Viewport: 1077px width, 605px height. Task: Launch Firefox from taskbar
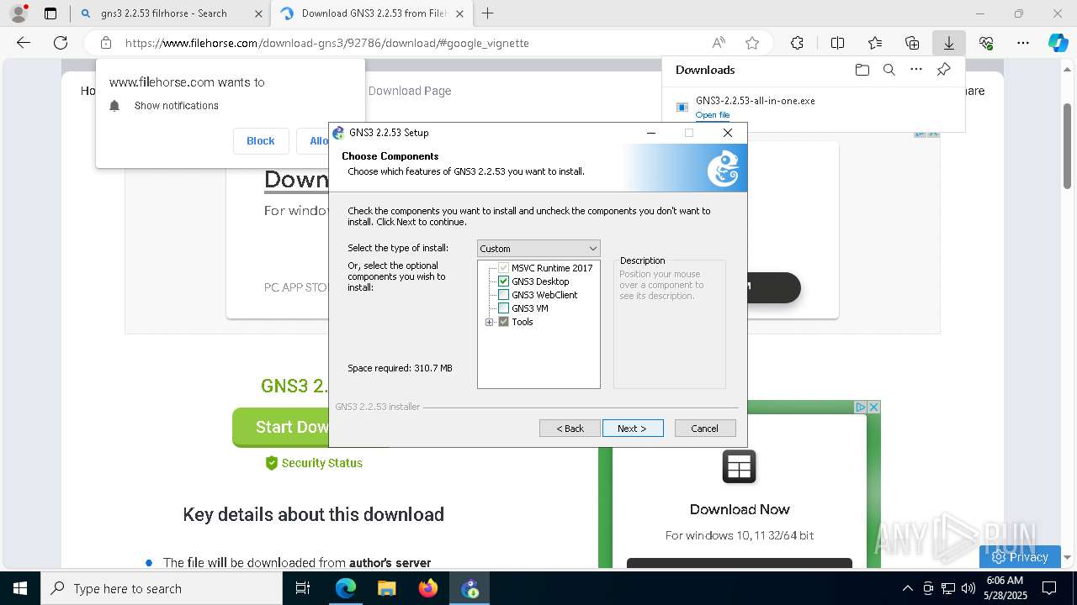click(x=427, y=588)
